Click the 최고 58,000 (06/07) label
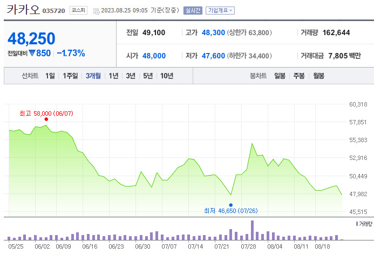 click(46, 113)
